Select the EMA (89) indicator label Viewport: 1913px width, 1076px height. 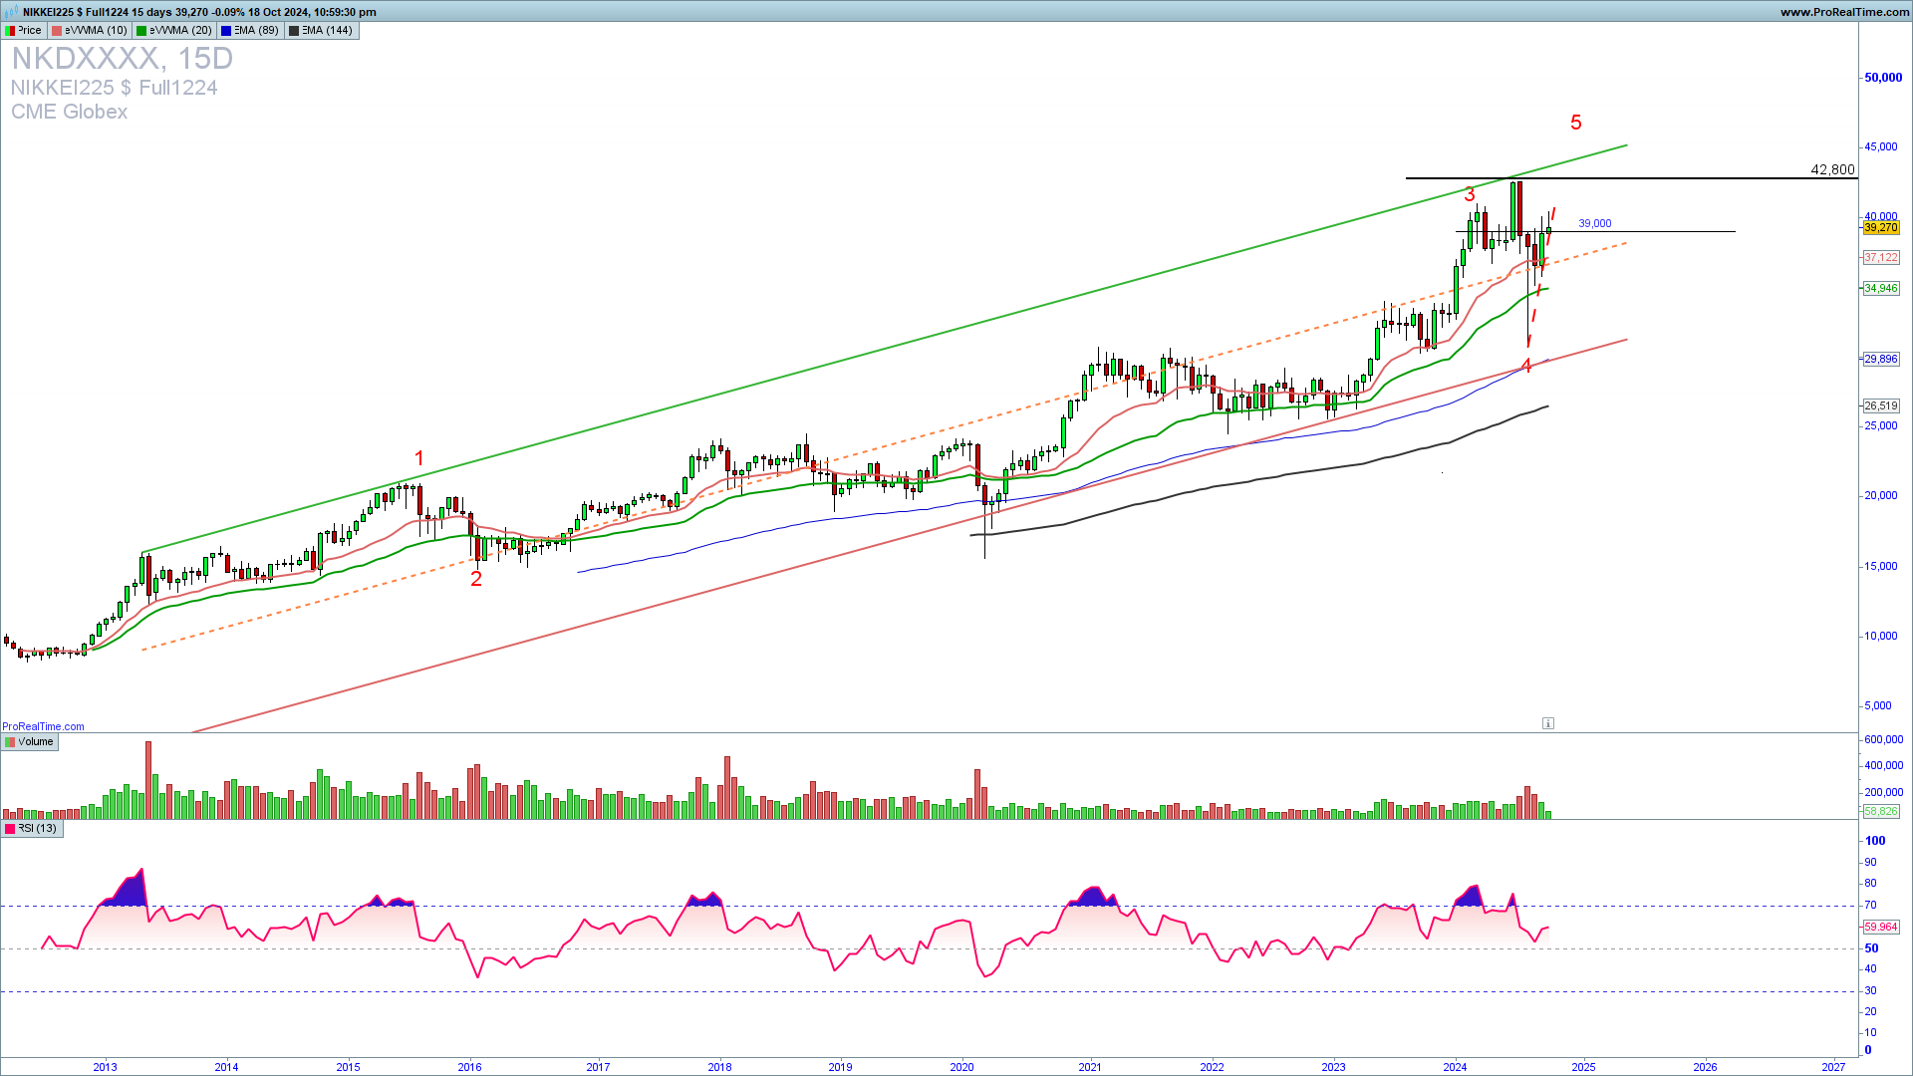point(250,30)
